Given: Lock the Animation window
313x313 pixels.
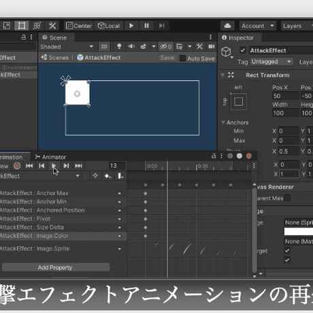Looking at the screenshot, I should pos(214,156).
